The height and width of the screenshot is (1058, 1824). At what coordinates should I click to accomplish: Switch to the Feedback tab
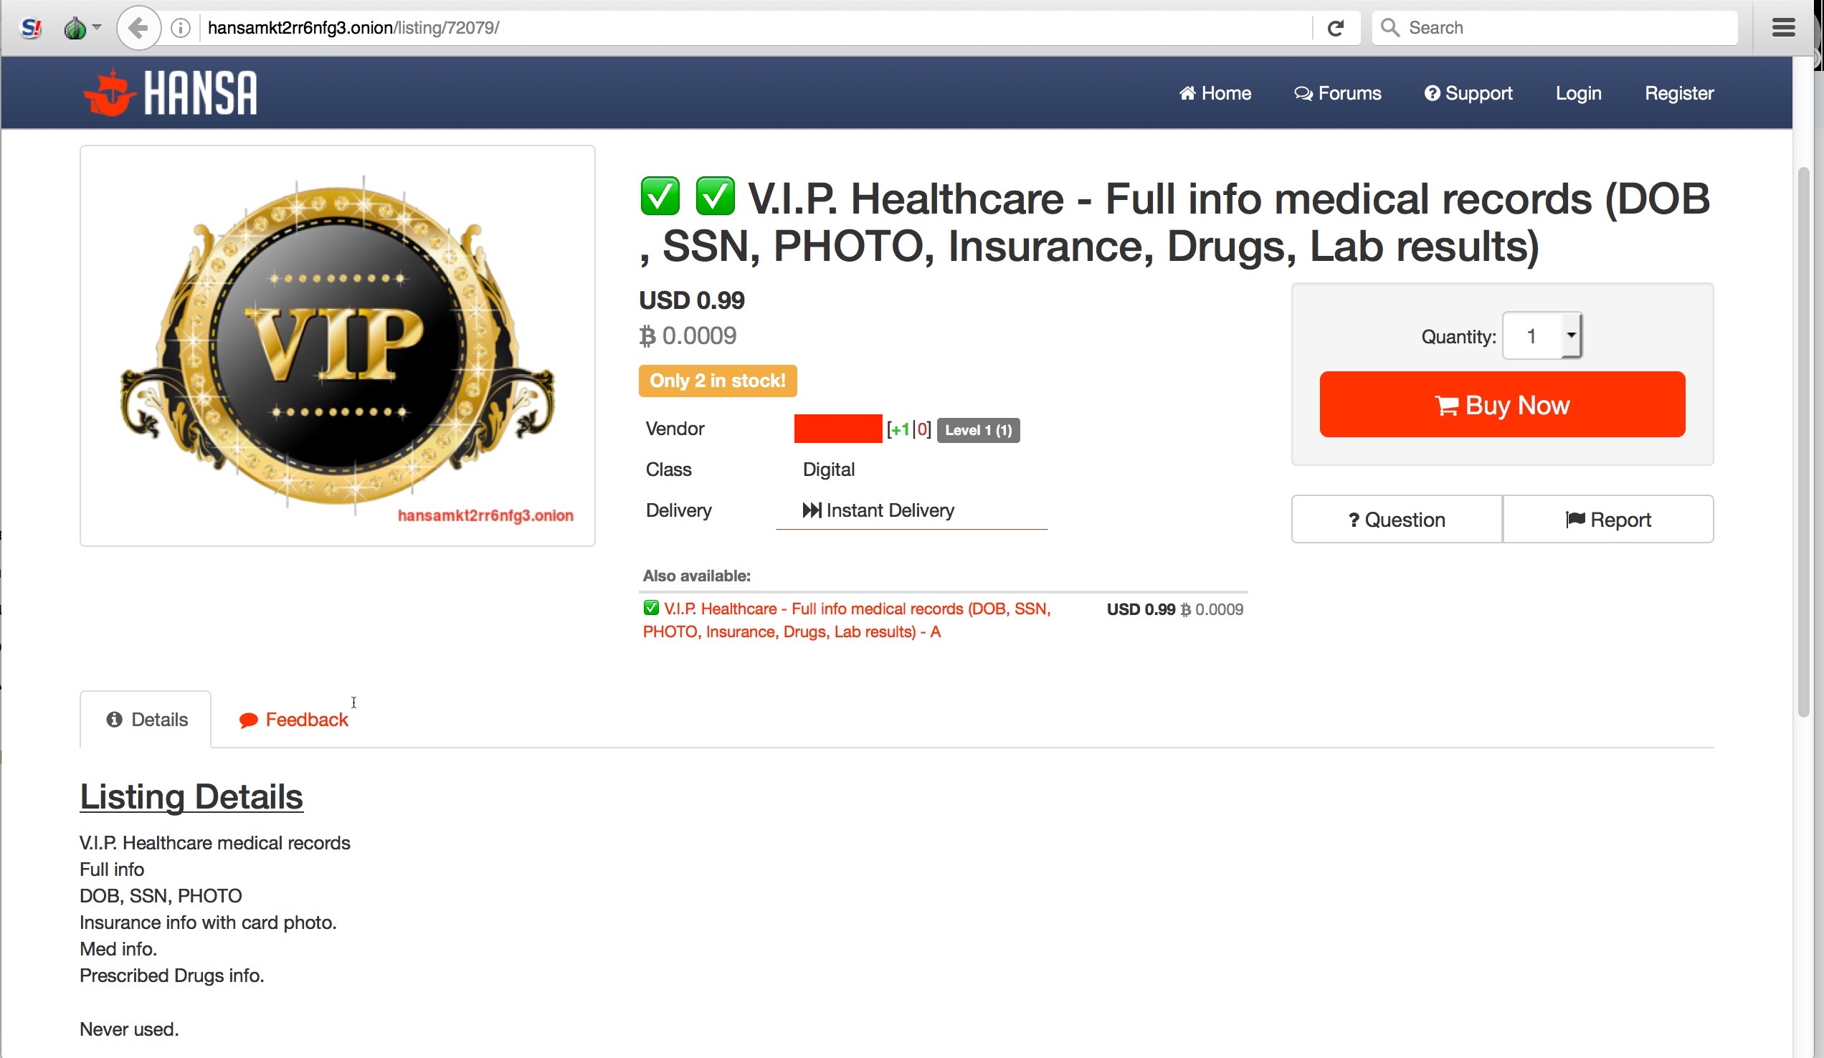click(x=293, y=720)
